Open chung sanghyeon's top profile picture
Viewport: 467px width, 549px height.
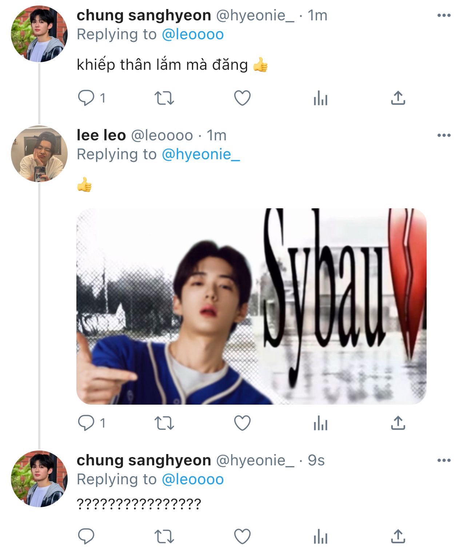pos(39,34)
